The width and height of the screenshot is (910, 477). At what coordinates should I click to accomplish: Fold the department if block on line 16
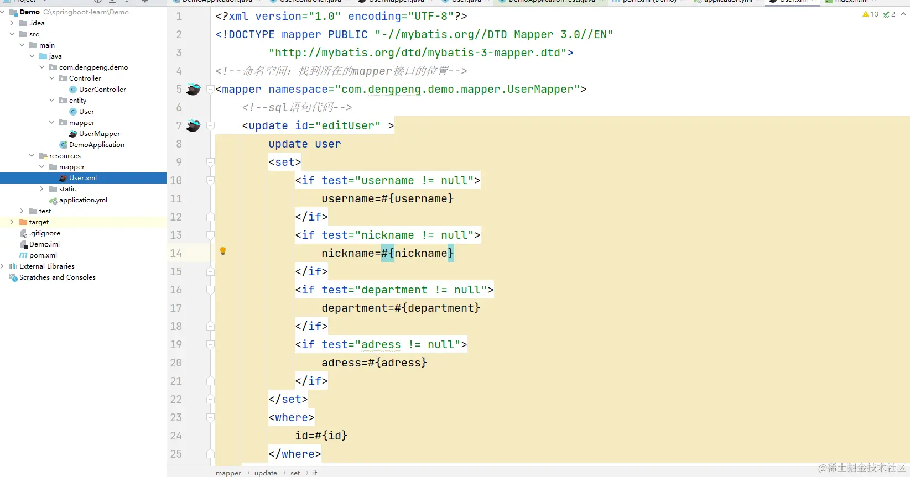[x=210, y=290]
